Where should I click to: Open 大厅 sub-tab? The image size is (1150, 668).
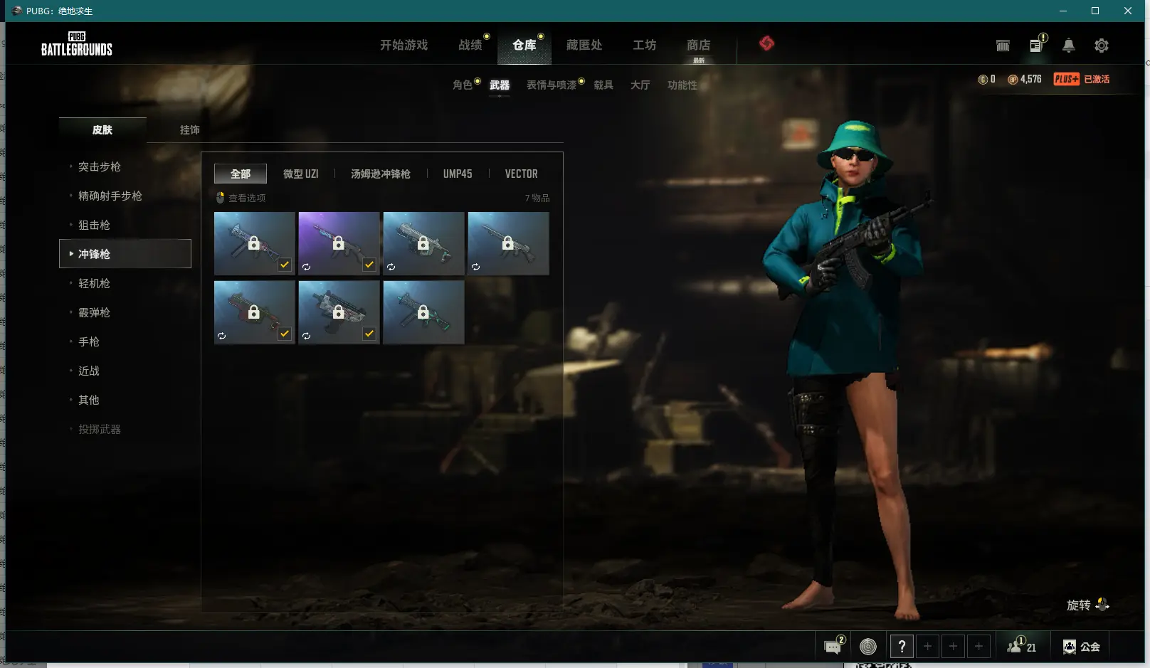640,85
